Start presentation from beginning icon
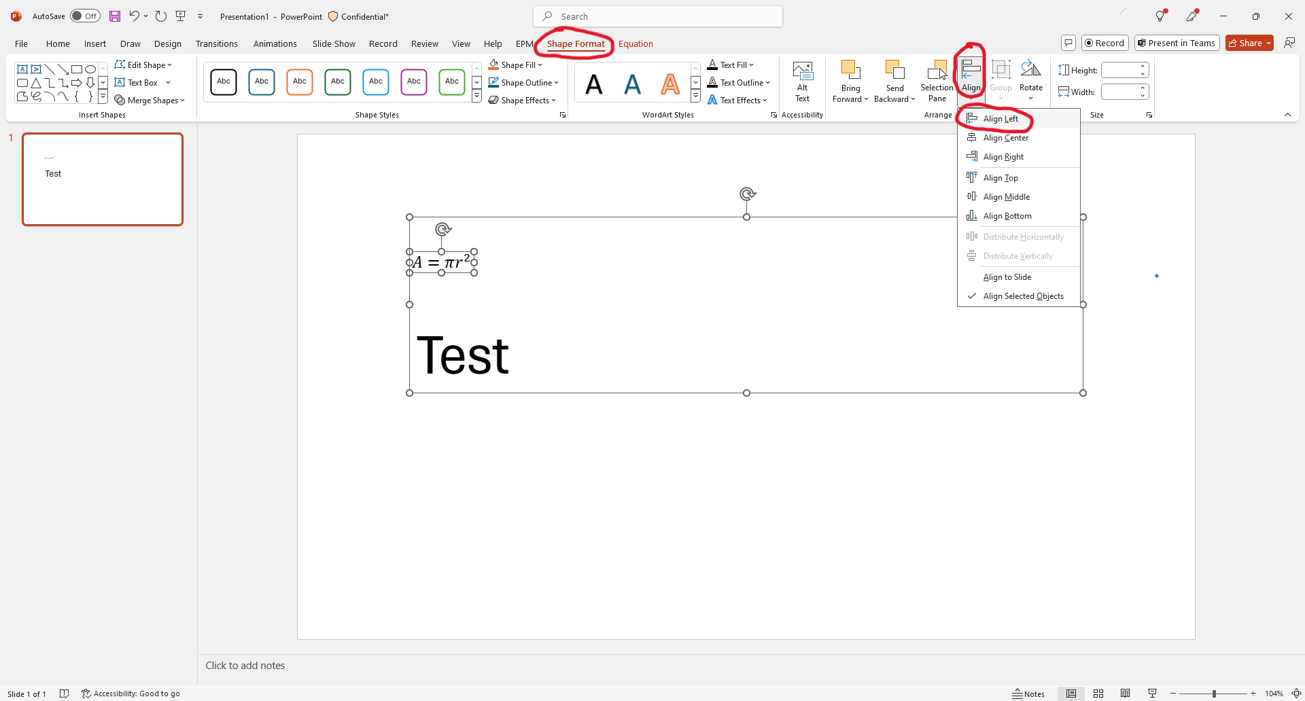Screen dimensions: 1305x701 [x=181, y=16]
